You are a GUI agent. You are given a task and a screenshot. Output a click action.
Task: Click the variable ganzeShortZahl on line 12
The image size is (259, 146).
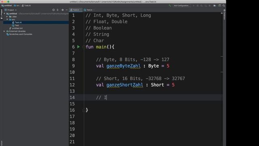125,85
